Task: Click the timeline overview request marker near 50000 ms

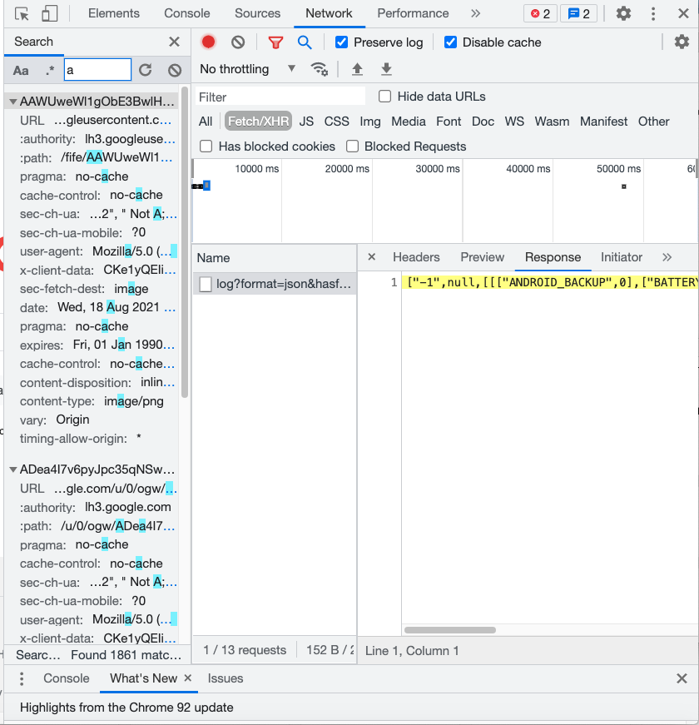Action: click(623, 186)
